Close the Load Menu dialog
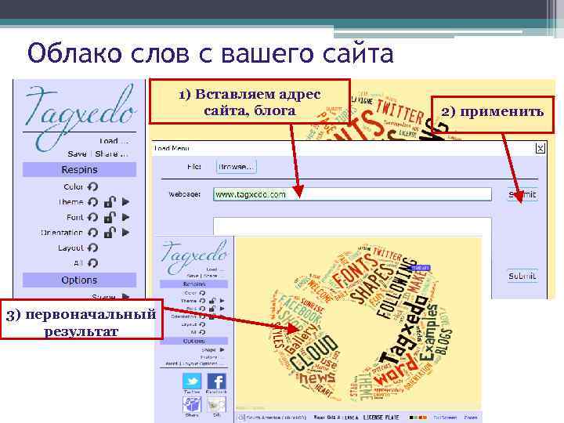Image resolution: width=564 pixels, height=423 pixels. click(540, 148)
